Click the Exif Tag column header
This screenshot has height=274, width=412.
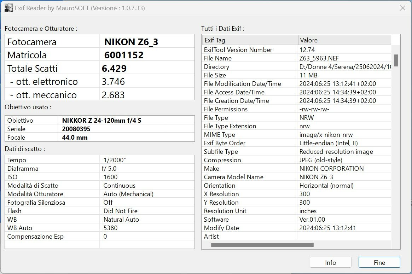[250, 40]
